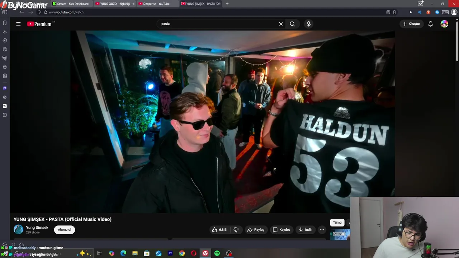Open site security lock icon
Image resolution: width=459 pixels, height=258 pixels.
coord(45,12)
